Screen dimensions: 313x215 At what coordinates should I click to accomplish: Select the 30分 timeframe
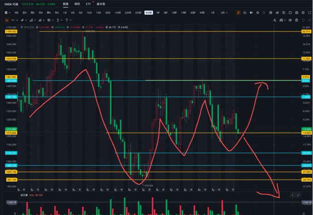coord(108,12)
